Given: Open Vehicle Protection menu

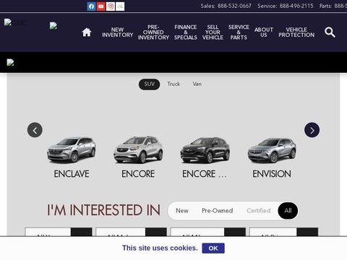Looking at the screenshot, I should [x=296, y=32].
